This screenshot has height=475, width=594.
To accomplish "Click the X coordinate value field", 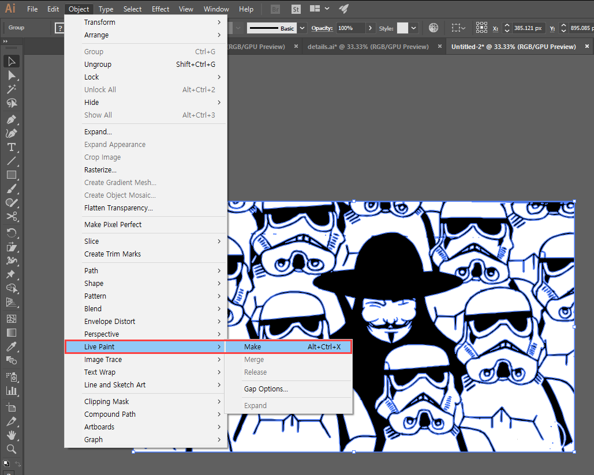I will point(528,28).
